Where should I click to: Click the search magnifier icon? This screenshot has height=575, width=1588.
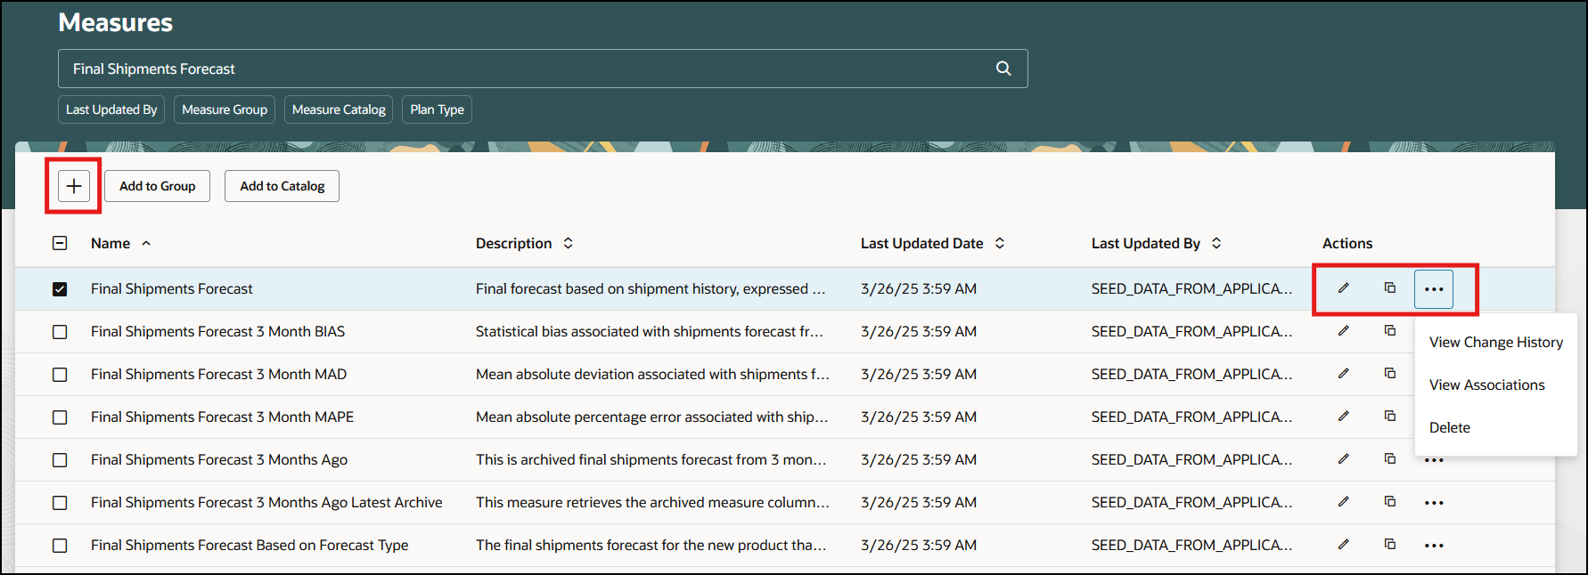coord(1003,69)
